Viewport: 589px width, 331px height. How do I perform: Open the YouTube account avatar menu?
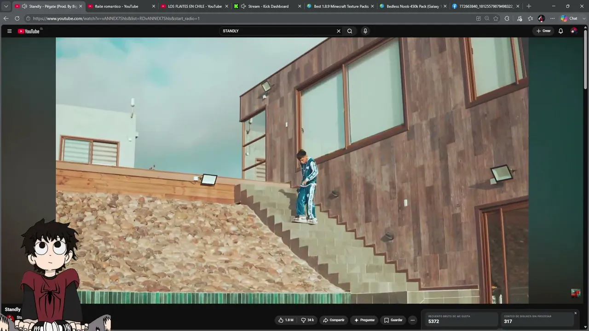click(574, 31)
